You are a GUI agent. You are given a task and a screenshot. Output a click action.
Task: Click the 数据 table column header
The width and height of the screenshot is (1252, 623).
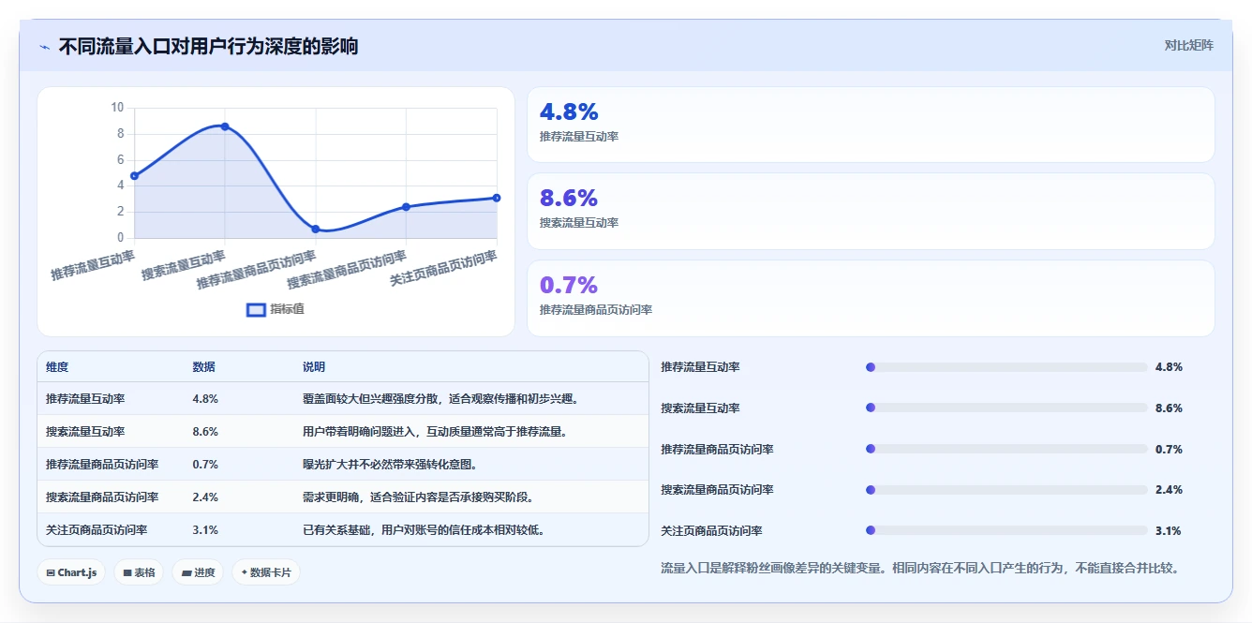pos(204,367)
